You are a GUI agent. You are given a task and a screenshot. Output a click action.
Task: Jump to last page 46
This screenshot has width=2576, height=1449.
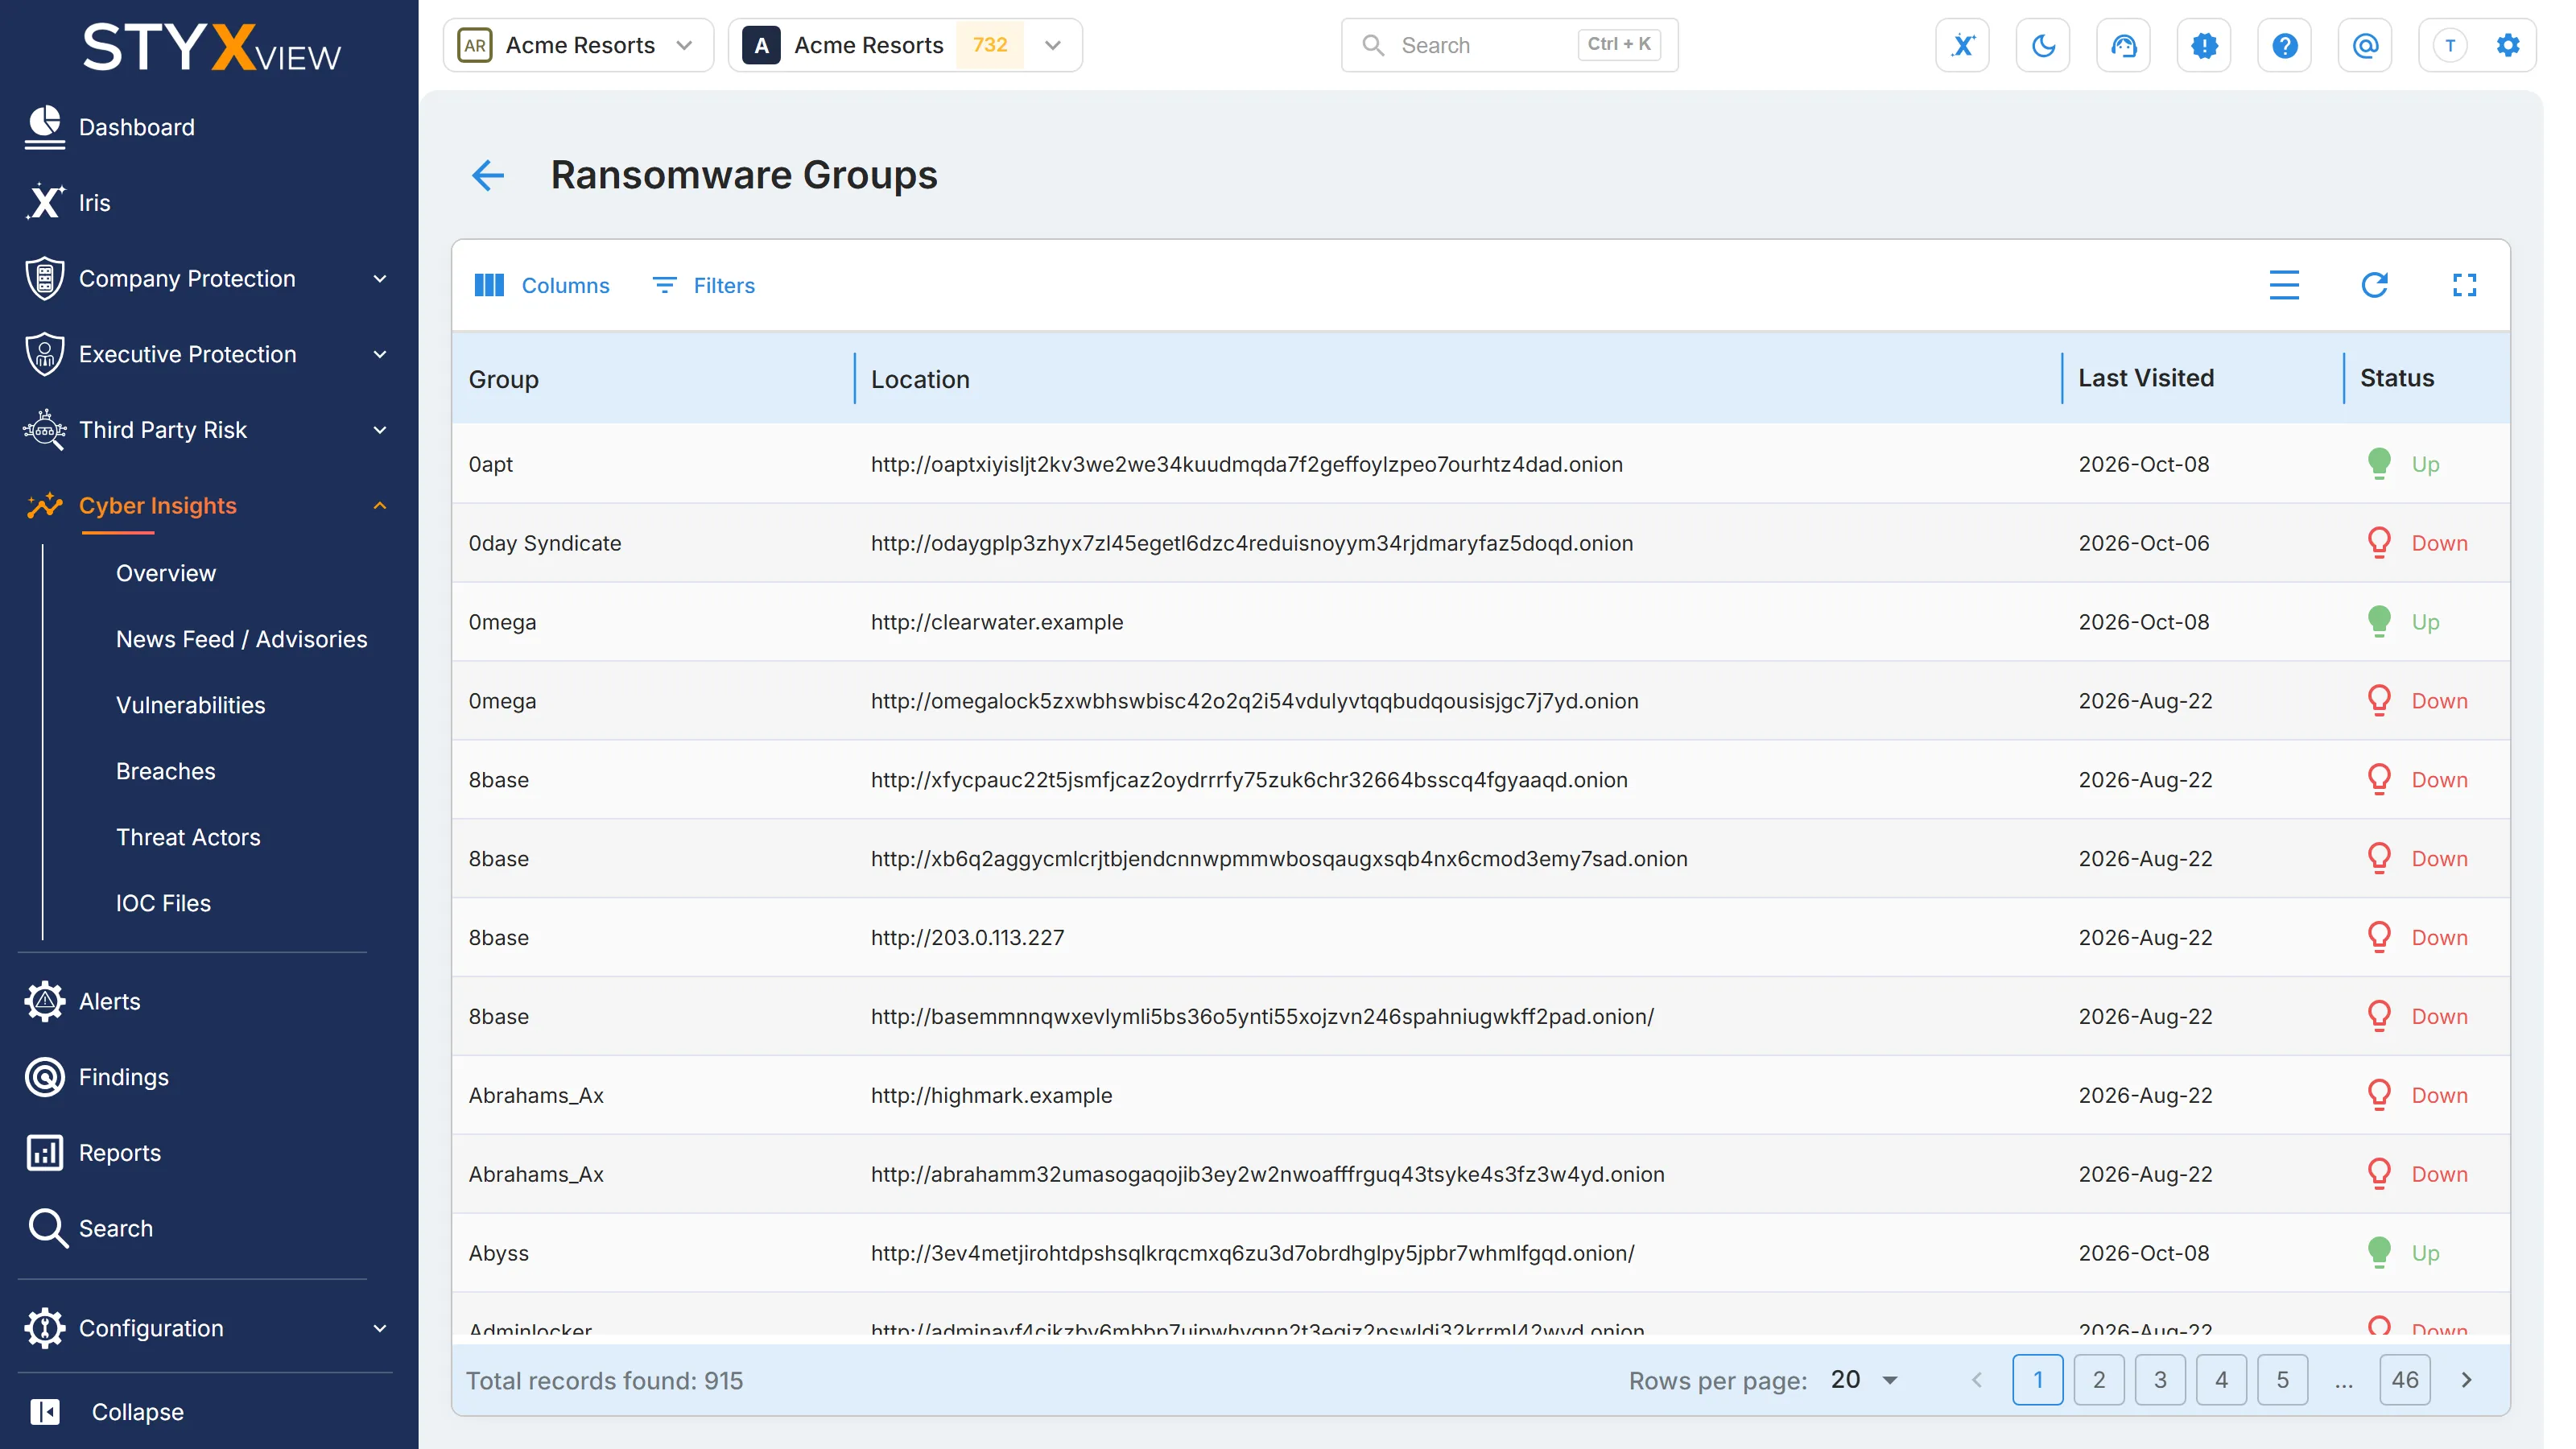2405,1380
